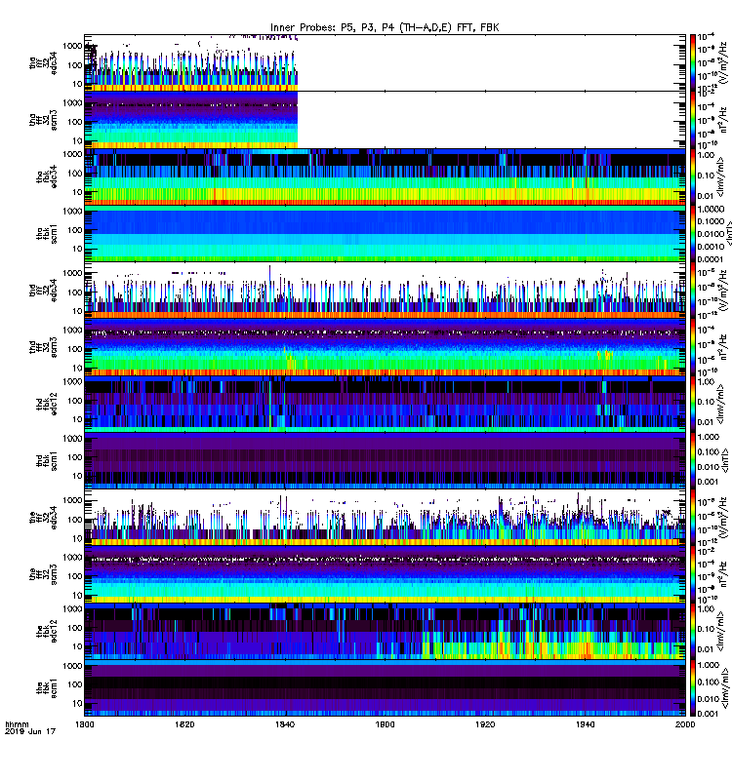Click inside the the fff edc34 spectrogram
This screenshot has width=732, height=780.
click(385, 518)
